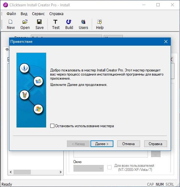
Task: Click the book step icon in wizard graphic
Action: coord(38,81)
